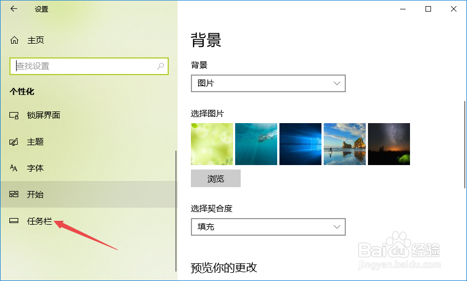The width and height of the screenshot is (467, 281).
Task: Expand the 选择契合度 dropdown showing 填充
Action: [268, 227]
